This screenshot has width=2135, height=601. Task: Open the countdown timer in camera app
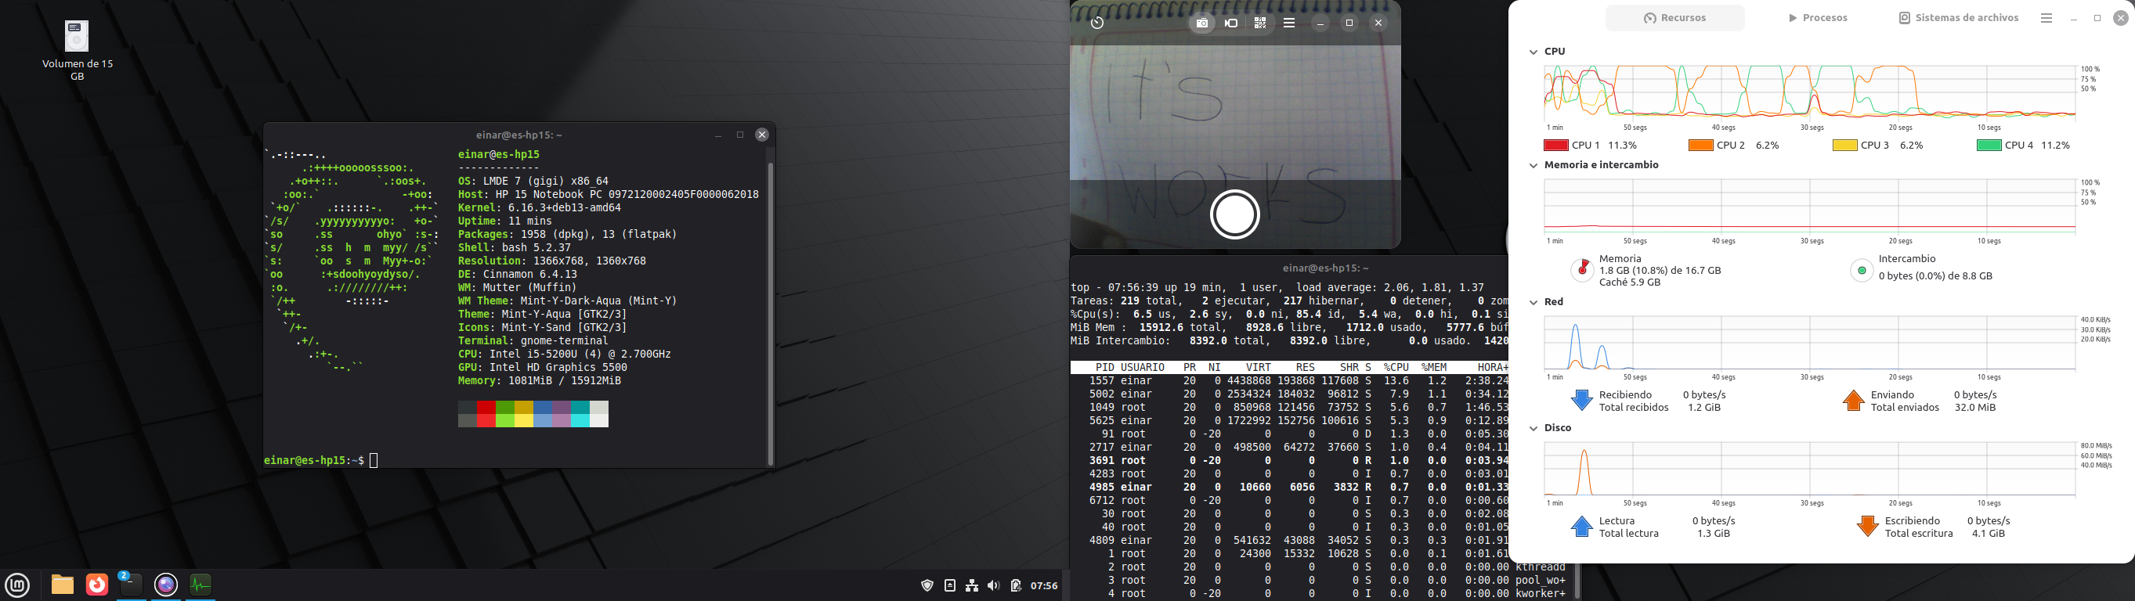coord(1097,23)
